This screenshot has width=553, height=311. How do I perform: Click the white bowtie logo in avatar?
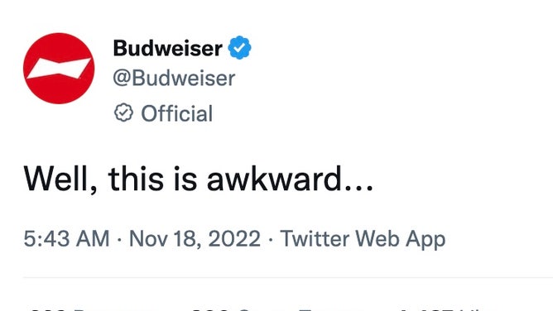point(59,69)
